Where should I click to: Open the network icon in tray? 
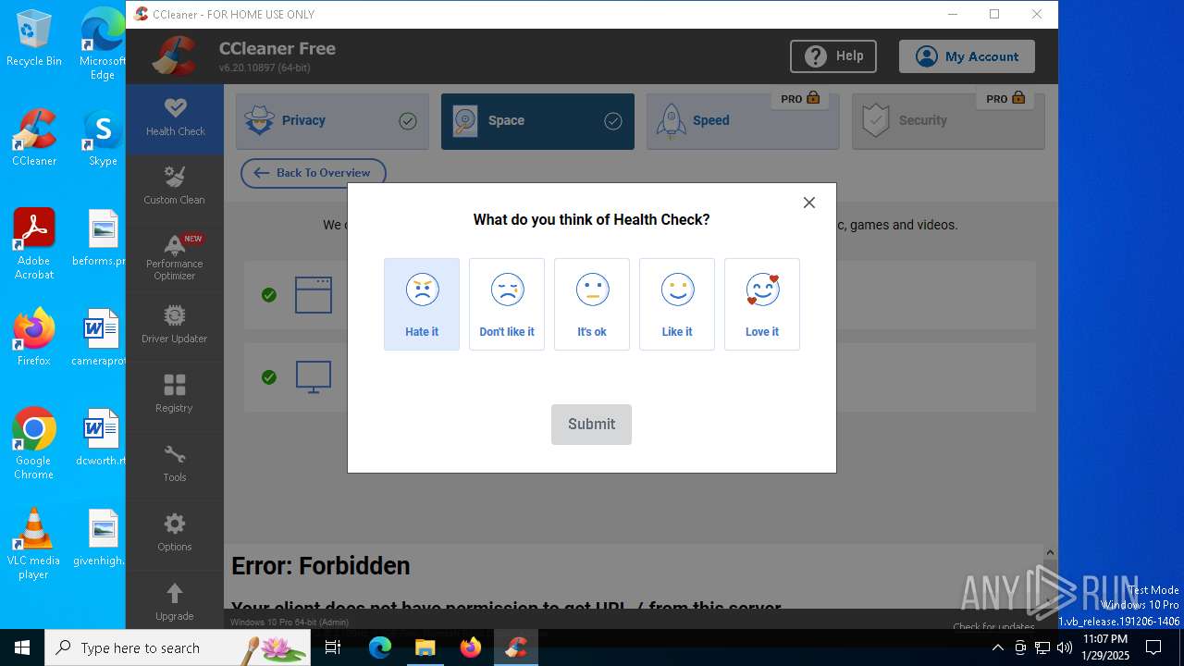pyautogui.click(x=1042, y=647)
